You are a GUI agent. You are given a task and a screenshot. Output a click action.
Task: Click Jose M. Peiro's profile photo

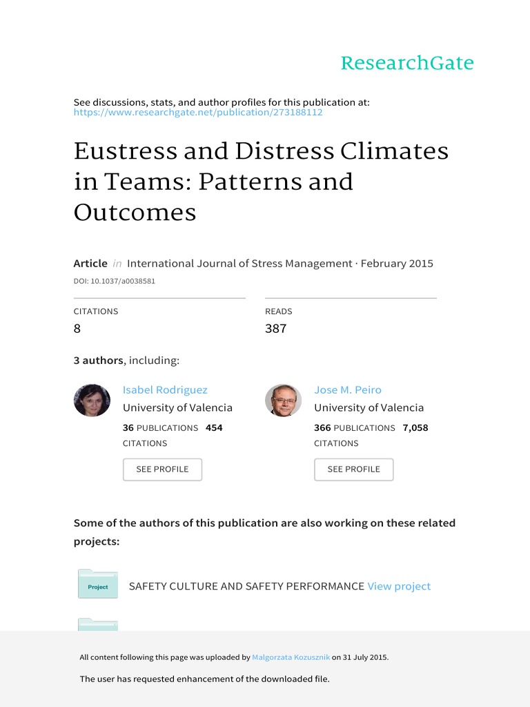pos(284,400)
